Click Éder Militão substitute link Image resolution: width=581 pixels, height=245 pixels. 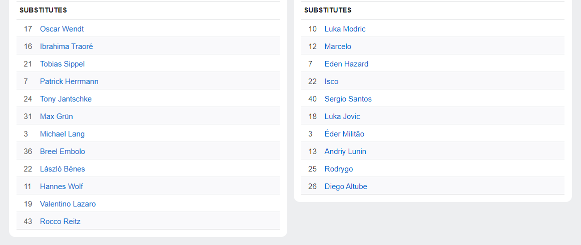pos(344,134)
